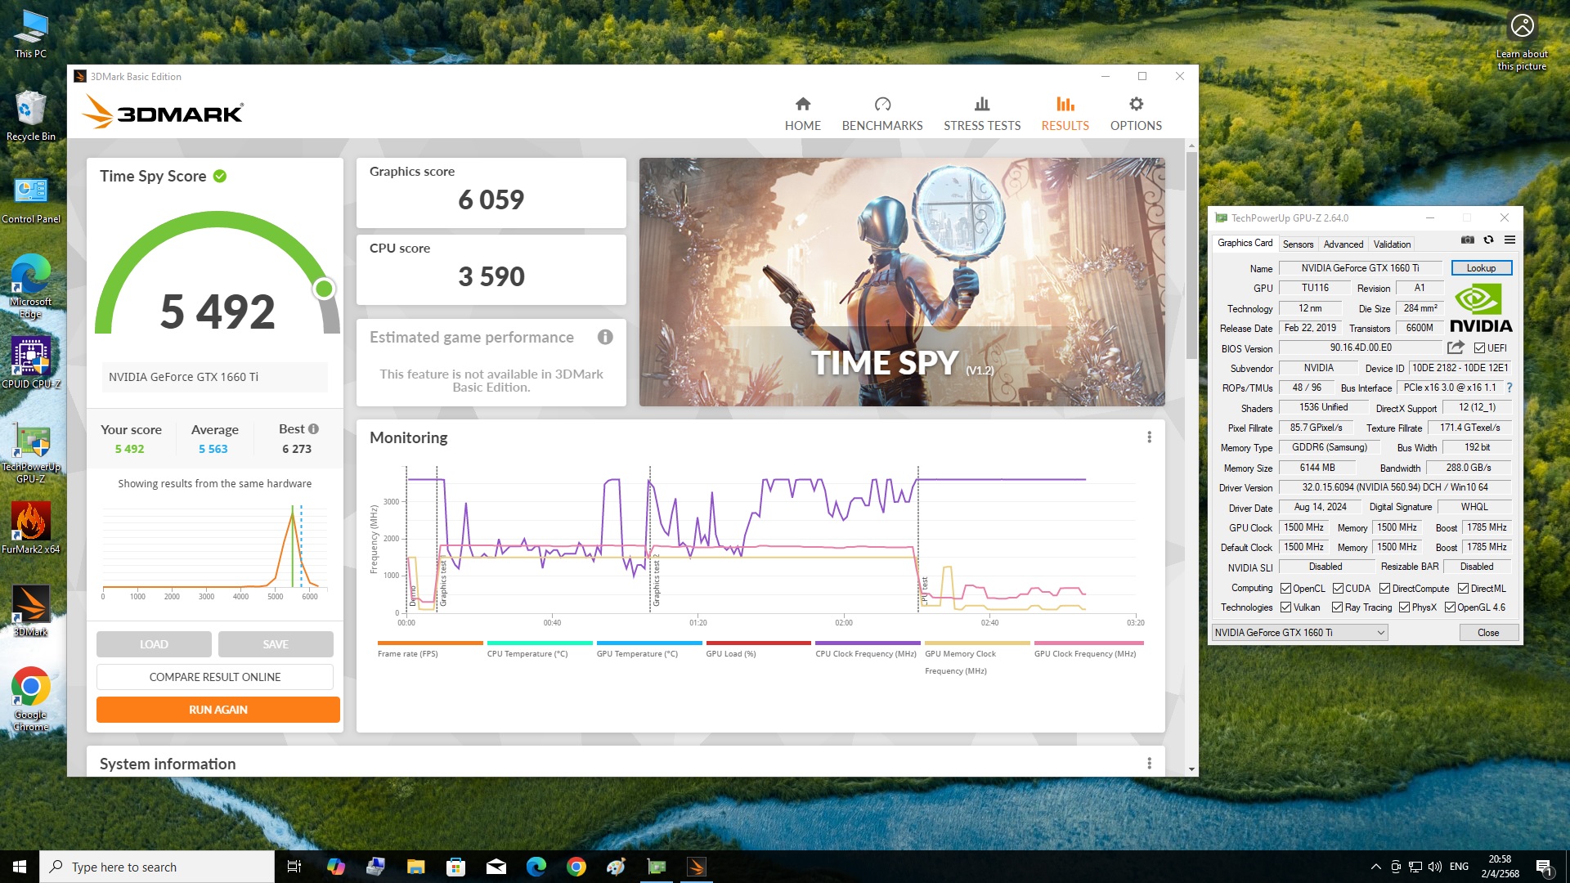
Task: Toggle the CPU Clock Frequency legend color bar
Action: pos(868,643)
